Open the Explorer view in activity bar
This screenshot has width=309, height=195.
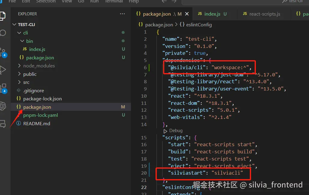3,16
